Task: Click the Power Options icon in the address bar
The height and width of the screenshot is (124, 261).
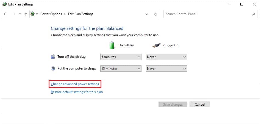Action: [33, 14]
